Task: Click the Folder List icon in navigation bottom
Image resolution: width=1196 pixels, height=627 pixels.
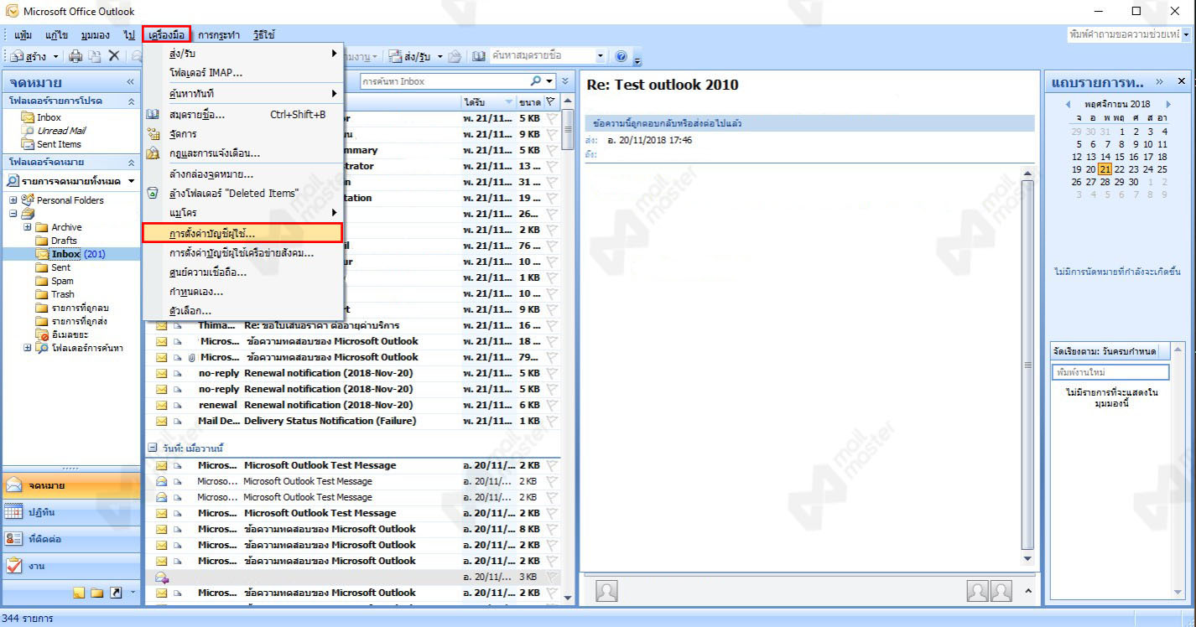Action: click(x=96, y=593)
